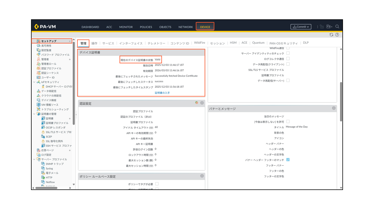The width and height of the screenshot is (374, 209).
Task: Toggle ログコレクタ通信 checkbox
Action: tap(288, 58)
